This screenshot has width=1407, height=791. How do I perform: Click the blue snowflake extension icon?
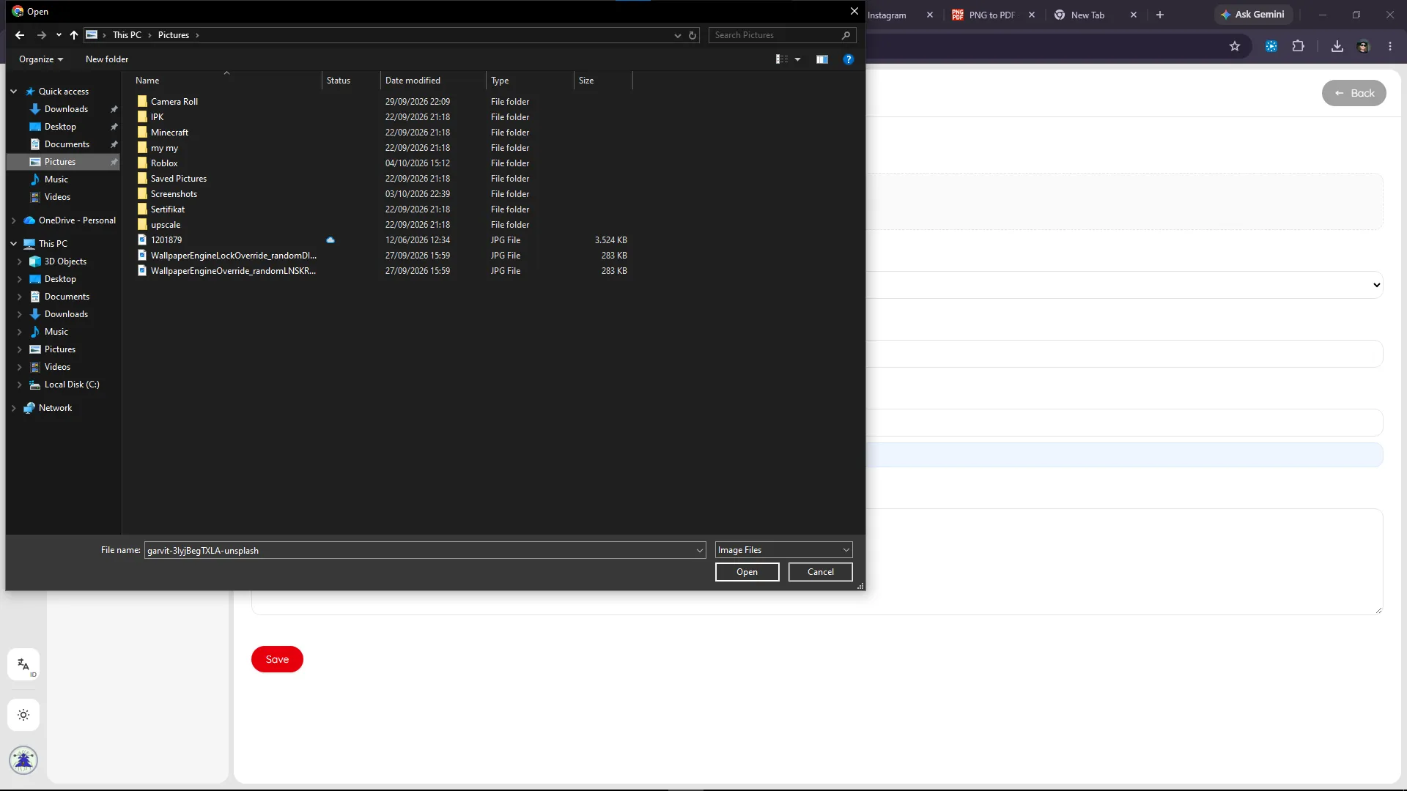pos(1271,46)
